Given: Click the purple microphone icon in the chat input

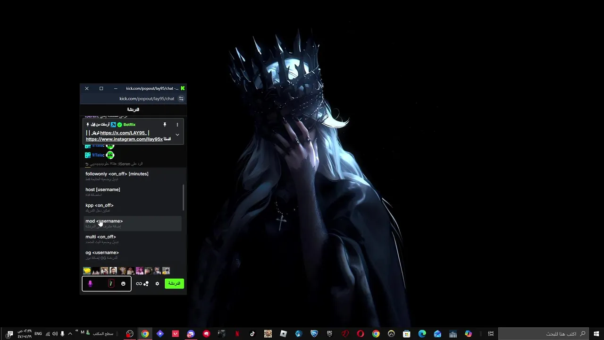Looking at the screenshot, I should (x=90, y=283).
